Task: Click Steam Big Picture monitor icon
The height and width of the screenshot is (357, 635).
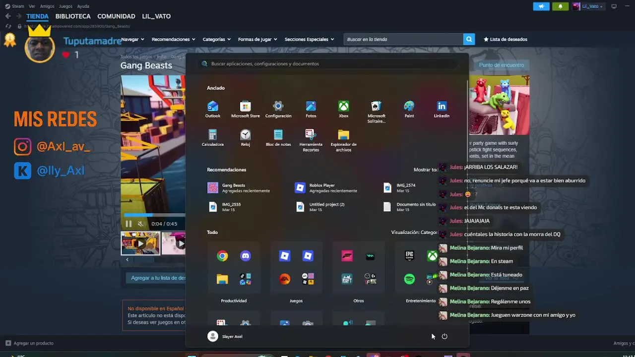Action: coord(614,6)
